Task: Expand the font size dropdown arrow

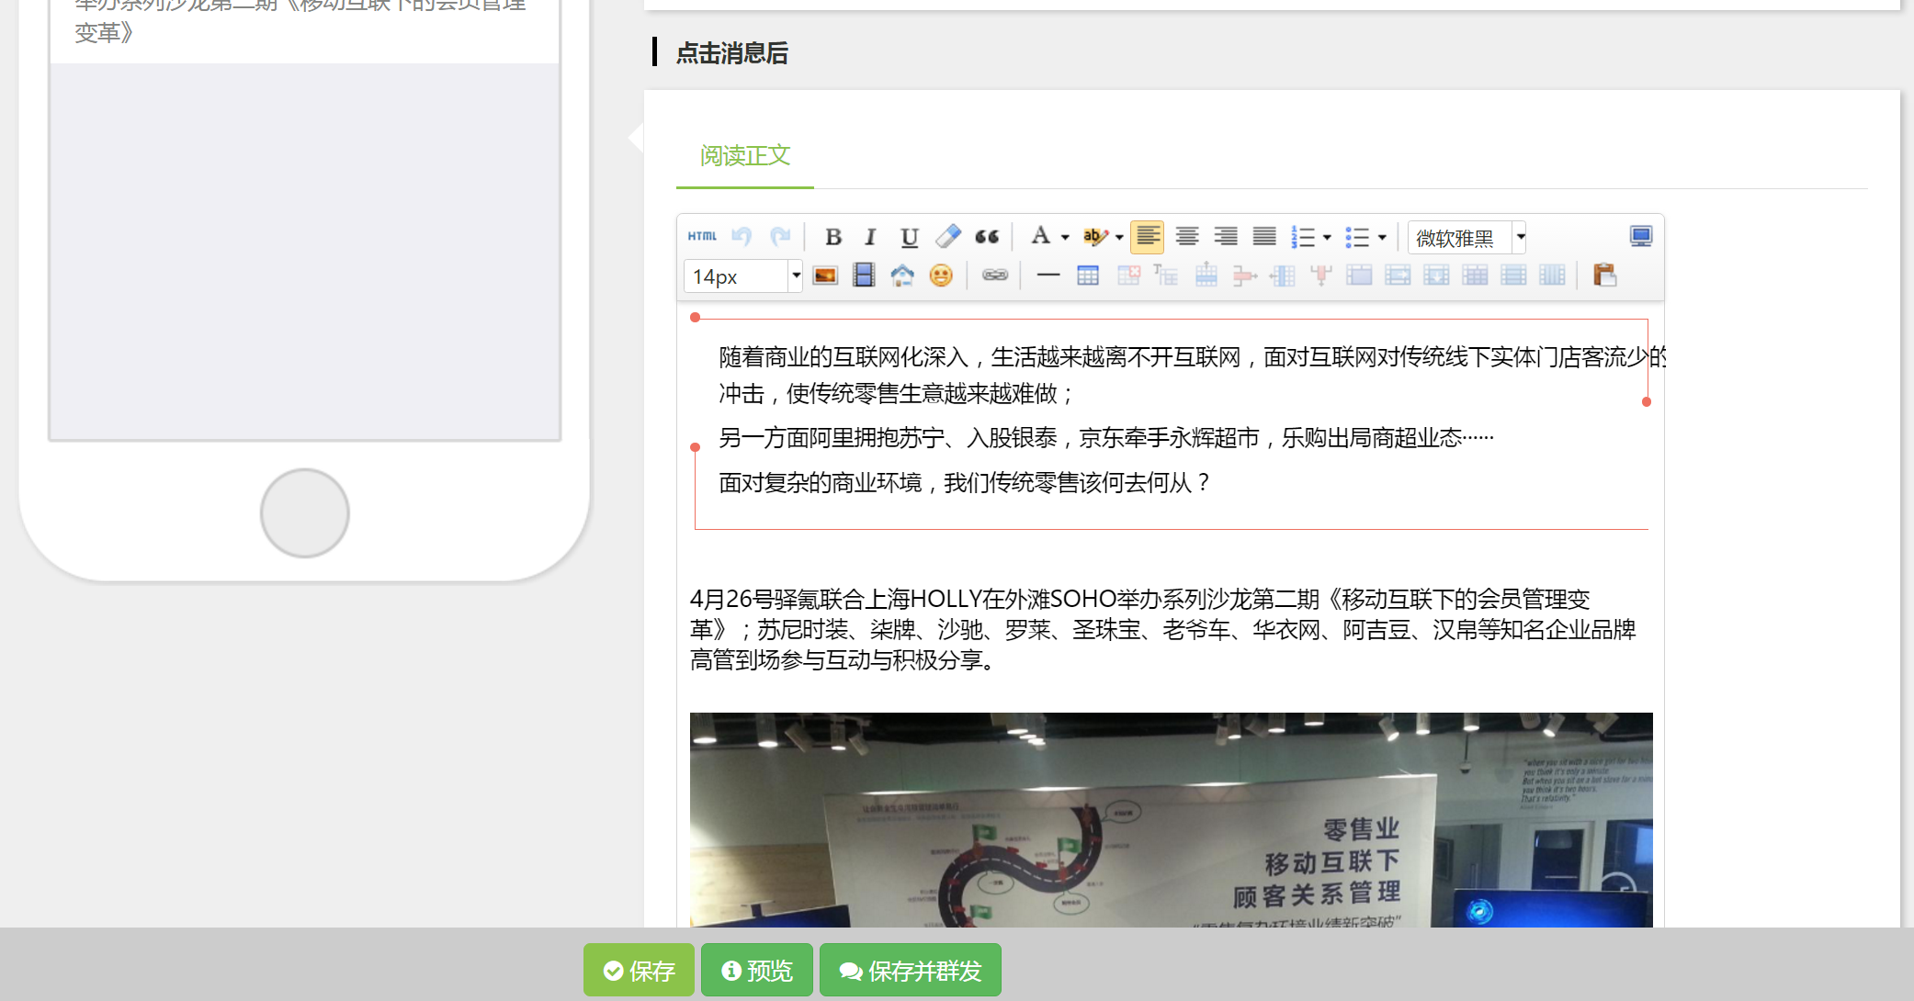Action: point(796,276)
